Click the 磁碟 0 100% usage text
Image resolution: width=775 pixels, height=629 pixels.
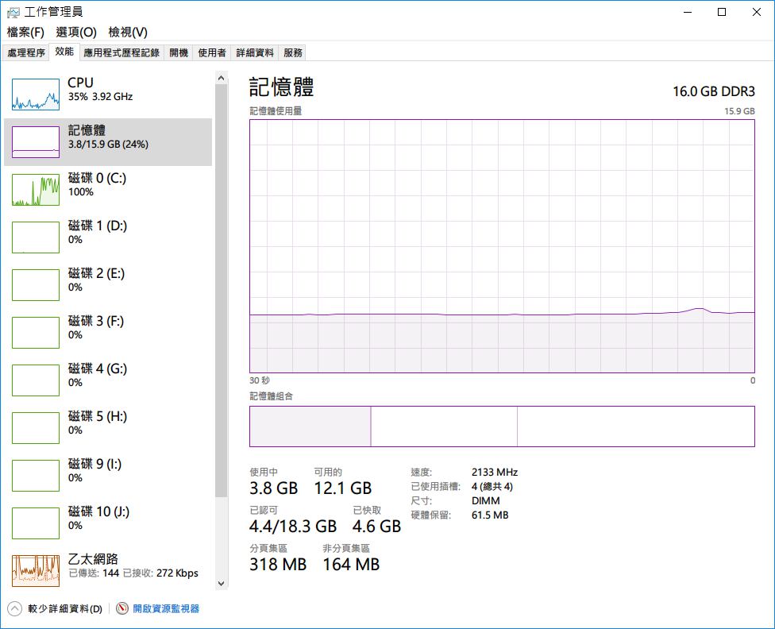tap(81, 192)
